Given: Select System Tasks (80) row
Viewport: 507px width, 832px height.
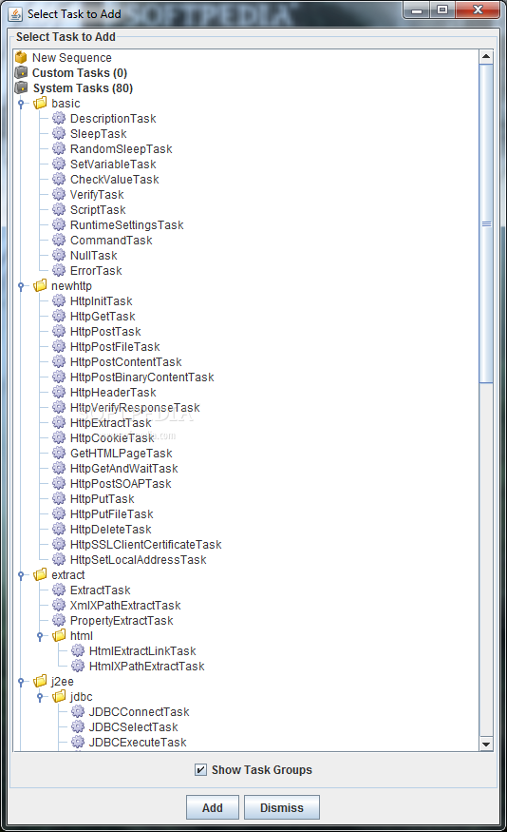Looking at the screenshot, I should [x=83, y=88].
